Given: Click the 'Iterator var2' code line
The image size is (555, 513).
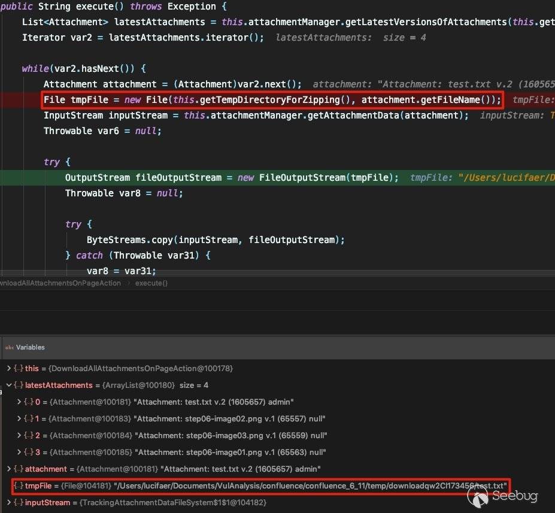Looking at the screenshot, I should click(x=143, y=38).
